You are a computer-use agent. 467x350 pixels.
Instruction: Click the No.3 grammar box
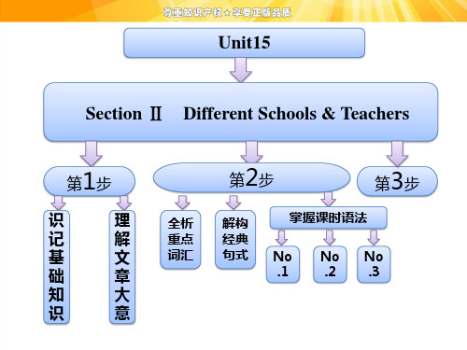pos(374,264)
